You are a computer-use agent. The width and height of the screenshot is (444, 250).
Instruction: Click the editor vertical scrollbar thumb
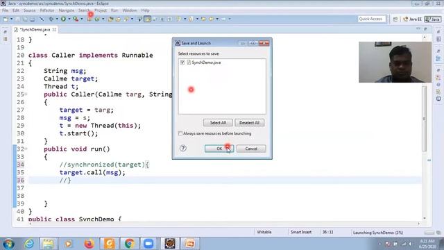coord(424,119)
